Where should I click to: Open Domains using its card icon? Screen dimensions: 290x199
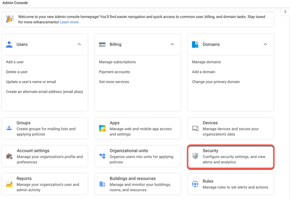pyautogui.click(x=196, y=44)
